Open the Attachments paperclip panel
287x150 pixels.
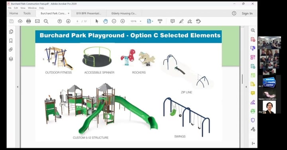[x=11, y=50]
